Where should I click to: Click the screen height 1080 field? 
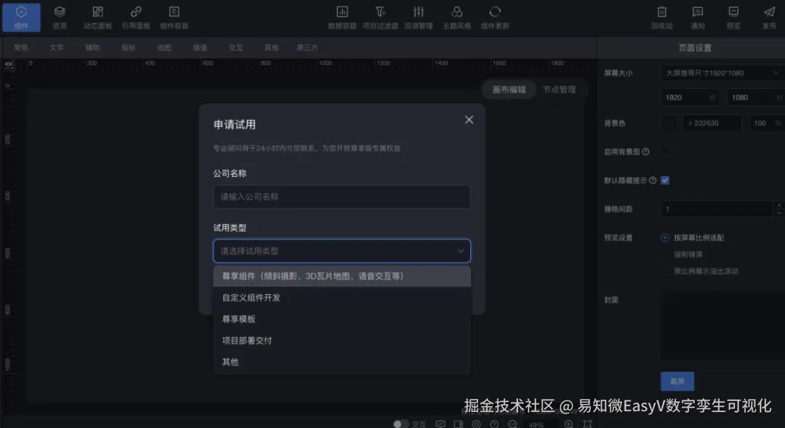click(x=756, y=97)
